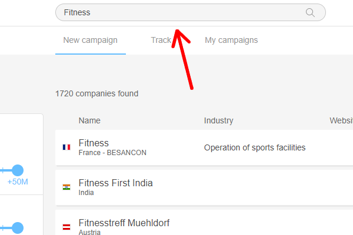Click the Operation of sports facilities text
Image resolution: width=353 pixels, height=235 pixels.
(x=255, y=147)
